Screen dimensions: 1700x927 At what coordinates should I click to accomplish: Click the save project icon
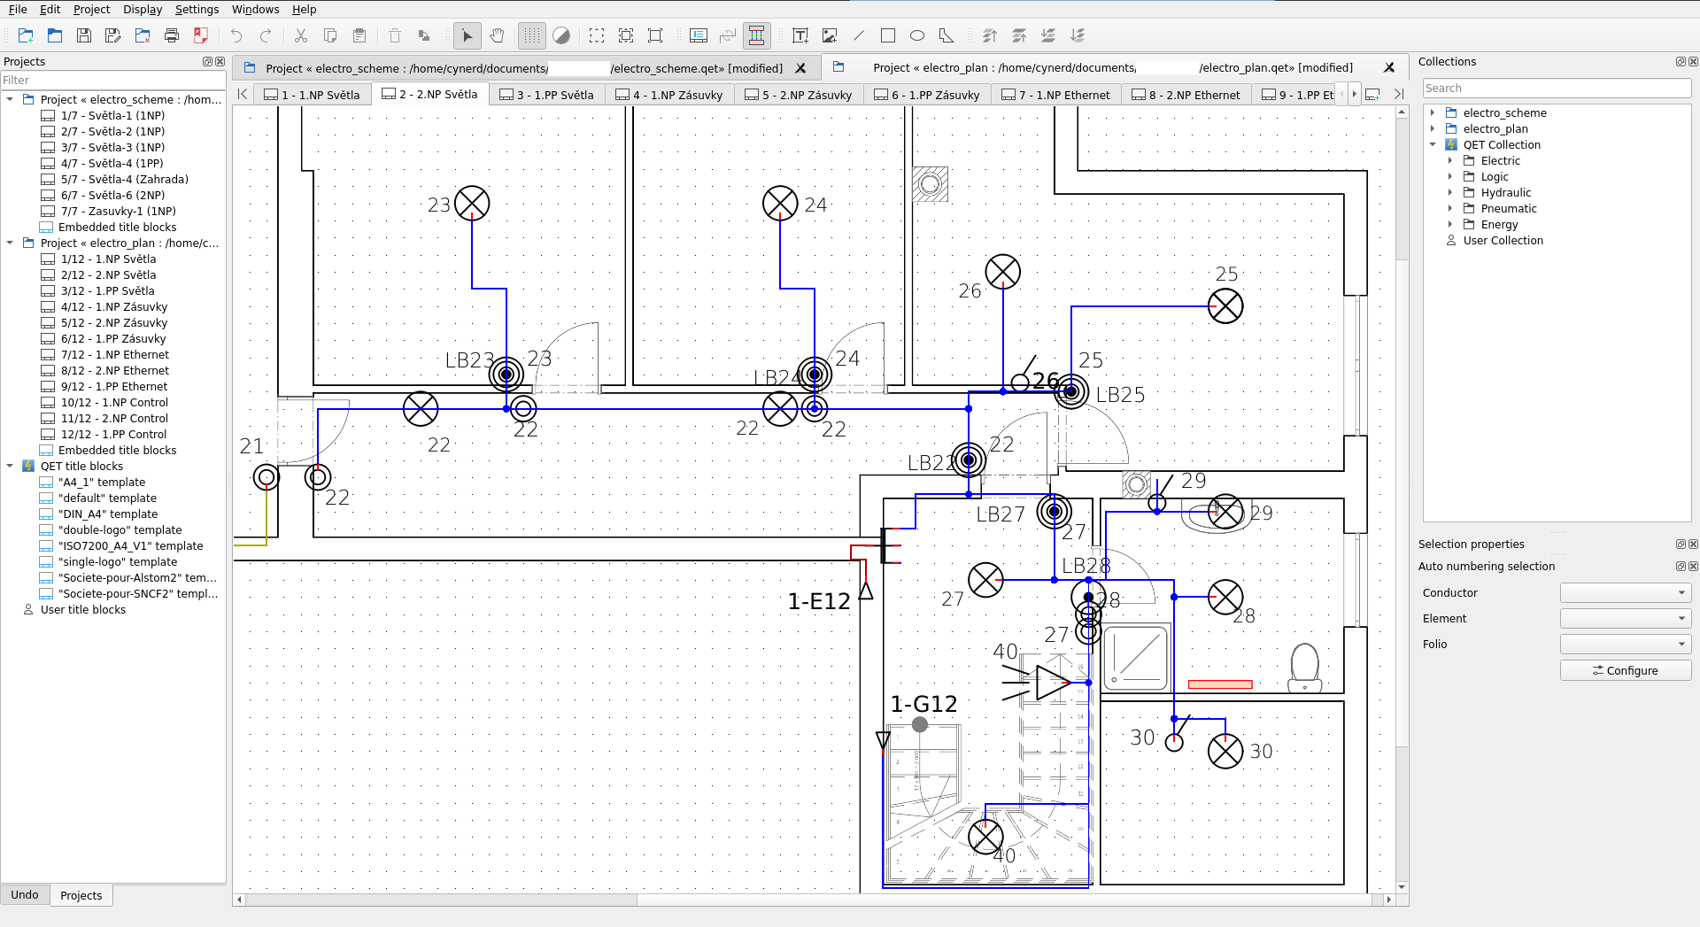pos(84,35)
